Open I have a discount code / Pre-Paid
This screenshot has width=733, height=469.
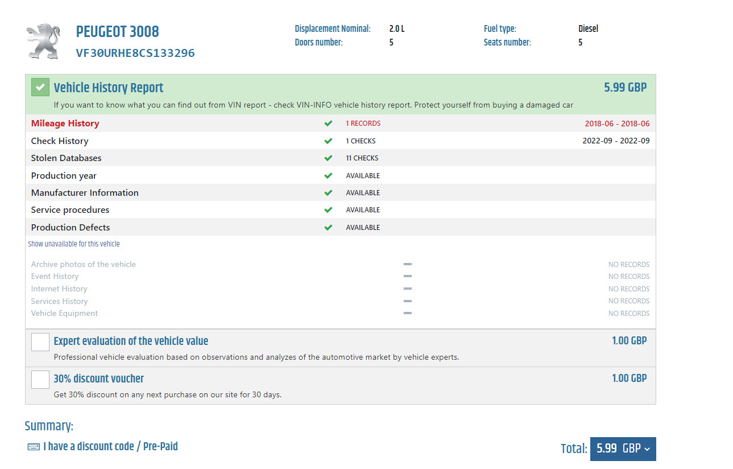tap(110, 446)
